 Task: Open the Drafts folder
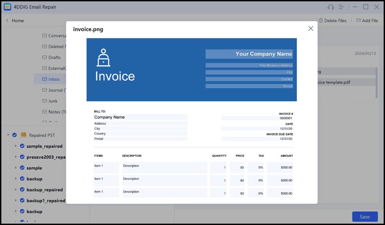click(54, 57)
